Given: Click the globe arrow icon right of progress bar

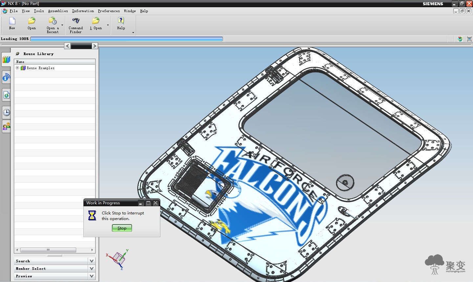Looking at the screenshot, I should [x=460, y=39].
